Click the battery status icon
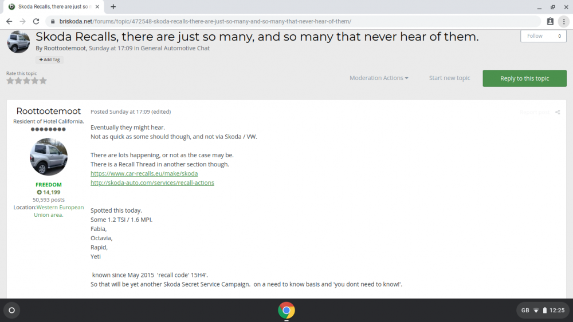This screenshot has width=573, height=322. click(545, 311)
